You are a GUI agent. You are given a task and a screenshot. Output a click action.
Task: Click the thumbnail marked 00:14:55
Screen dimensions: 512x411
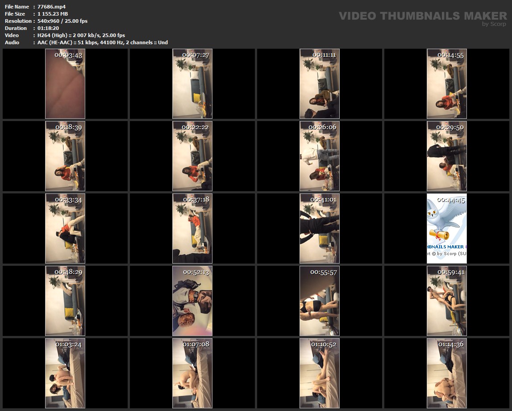coord(447,84)
